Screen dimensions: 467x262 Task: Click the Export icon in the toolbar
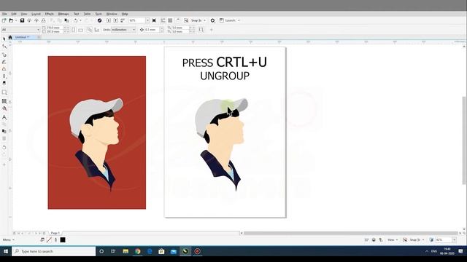(115, 20)
